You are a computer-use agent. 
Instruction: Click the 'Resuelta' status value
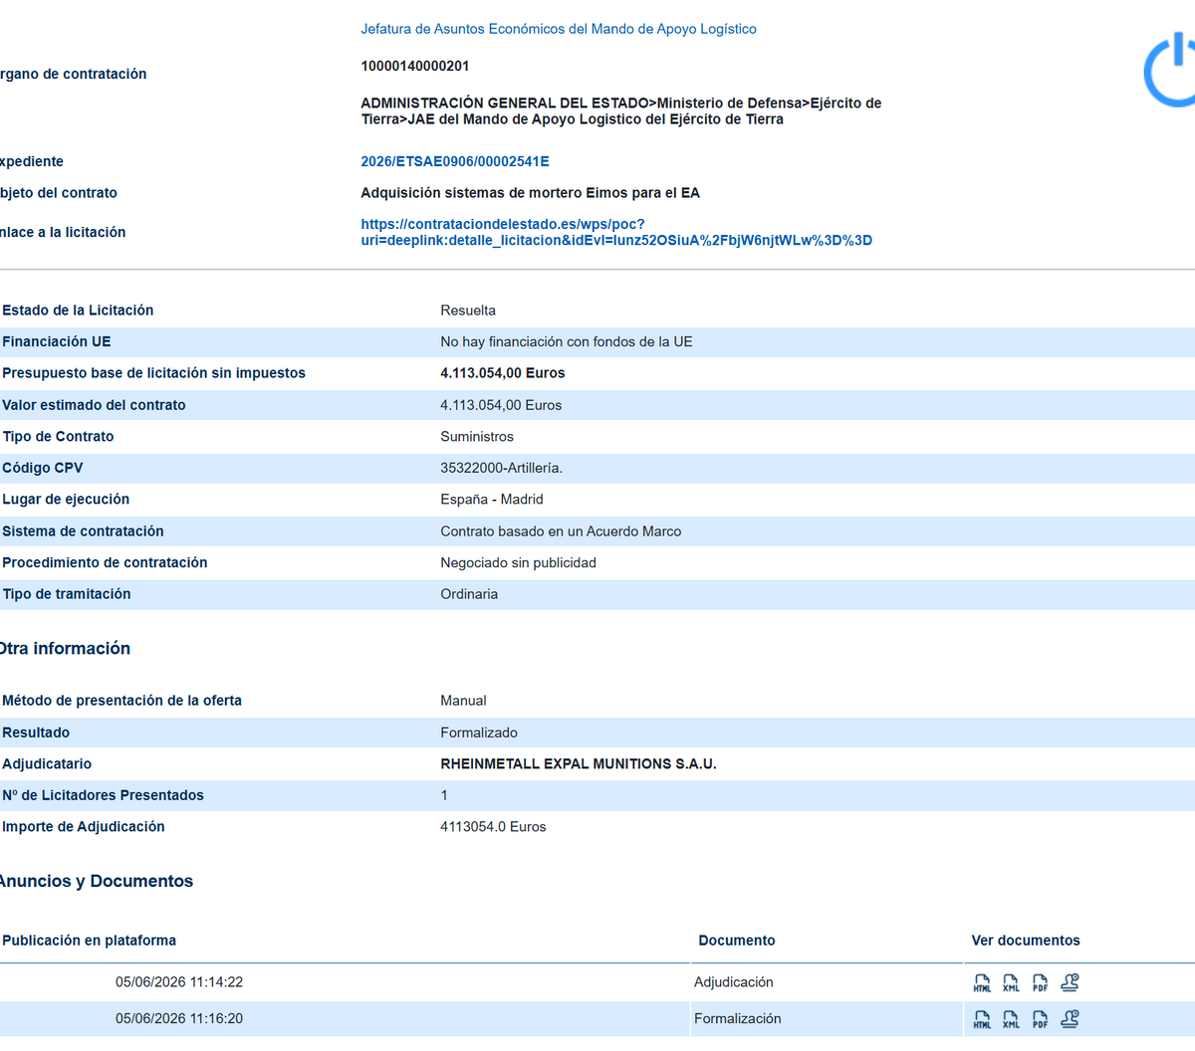(468, 311)
